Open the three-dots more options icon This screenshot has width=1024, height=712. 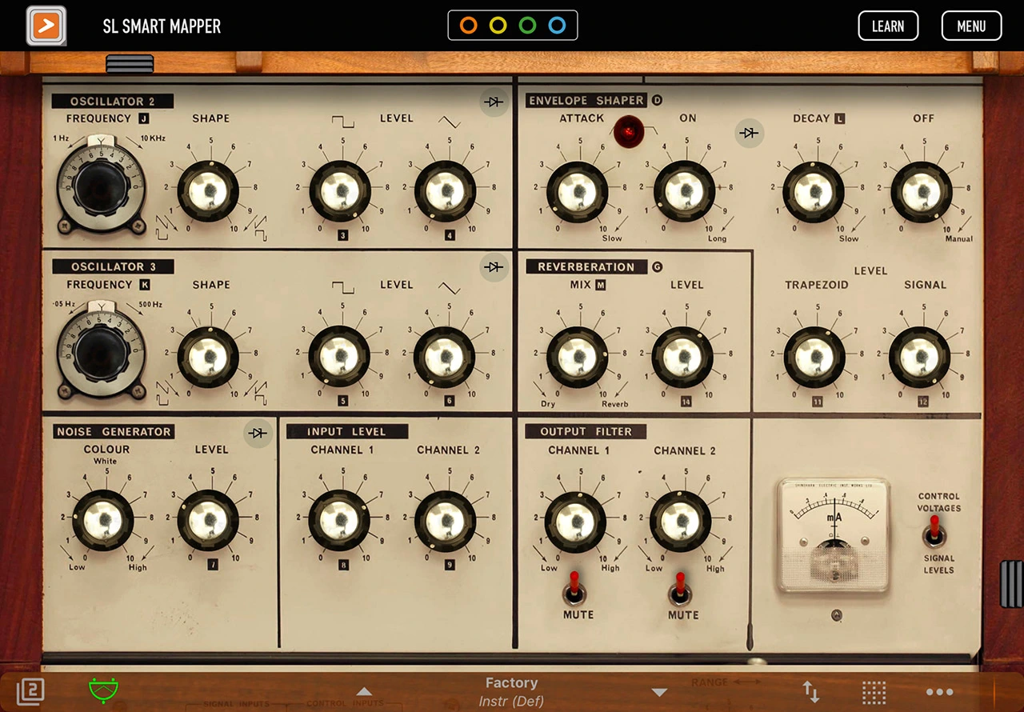(x=939, y=692)
